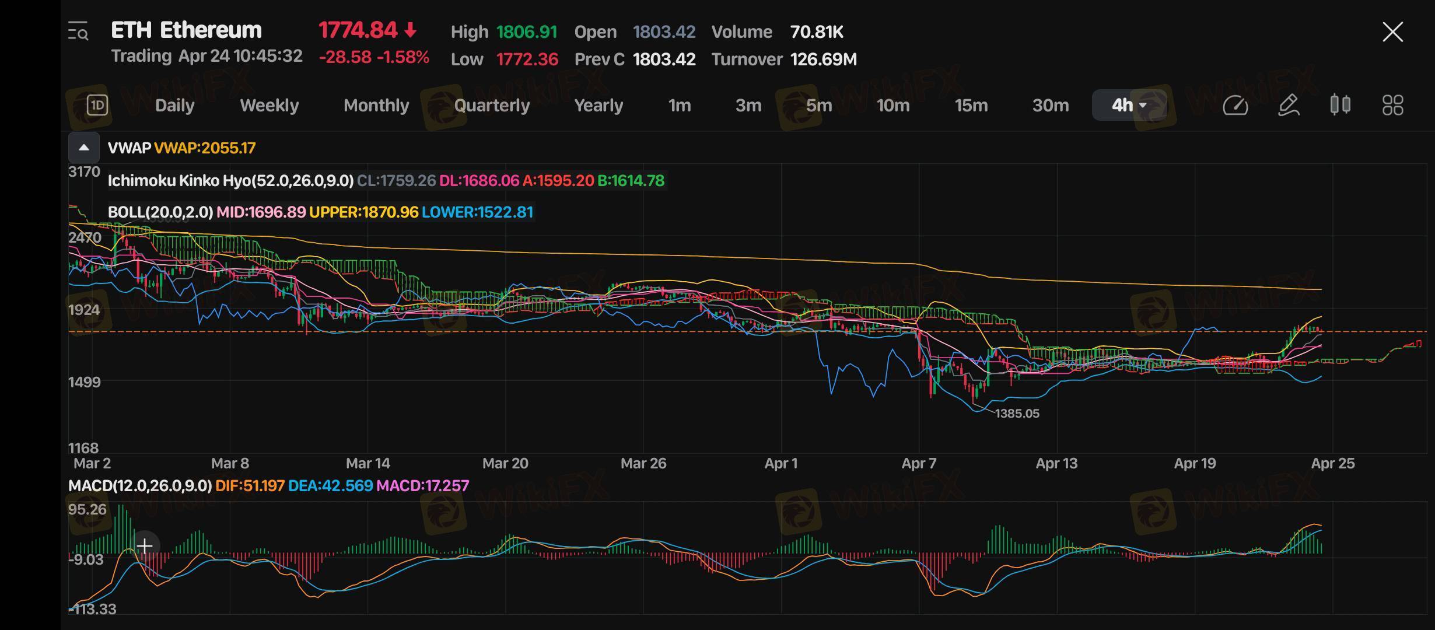
Task: Click the DIF:51.197 MACD value
Action: [250, 485]
